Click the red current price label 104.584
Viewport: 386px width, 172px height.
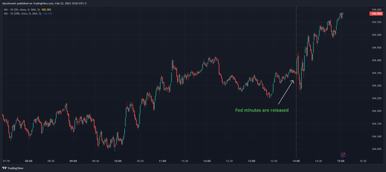click(377, 13)
